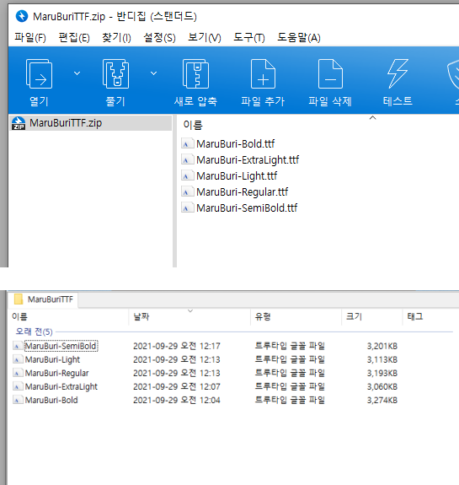Screen dimensions: 459x485
Task: Click the font icon of MaruBuri-SemiBold.ttf
Action: pos(188,208)
